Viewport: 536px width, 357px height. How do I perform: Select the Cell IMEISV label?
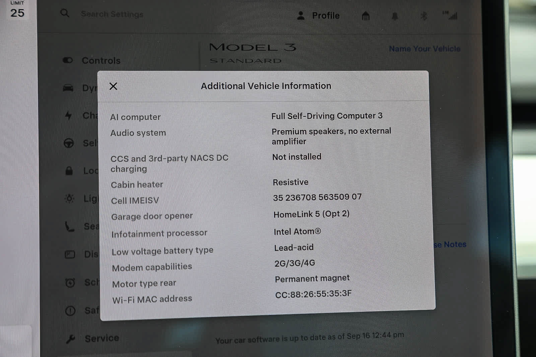click(x=135, y=201)
